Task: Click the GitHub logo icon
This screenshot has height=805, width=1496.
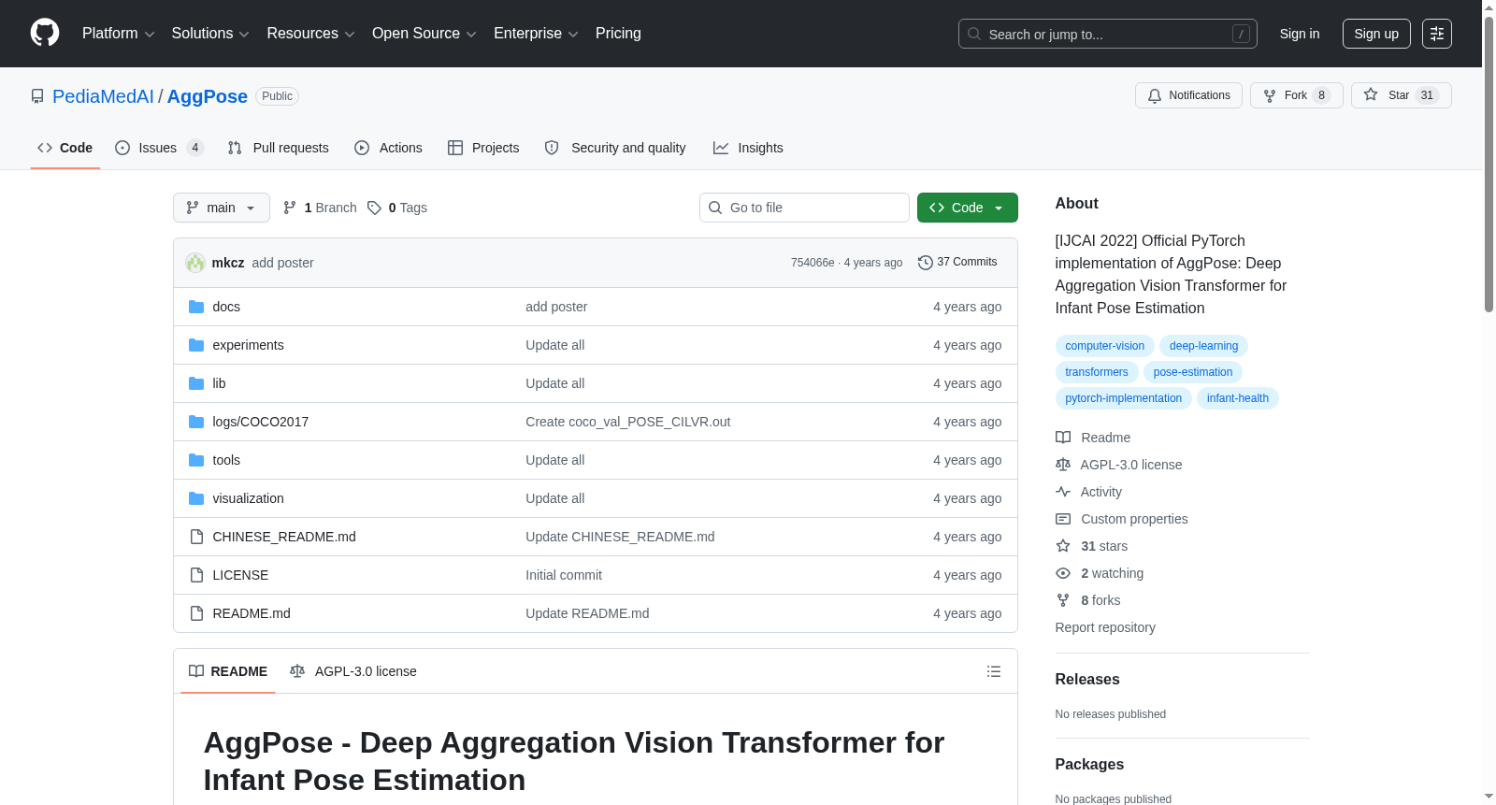Action: tap(45, 33)
